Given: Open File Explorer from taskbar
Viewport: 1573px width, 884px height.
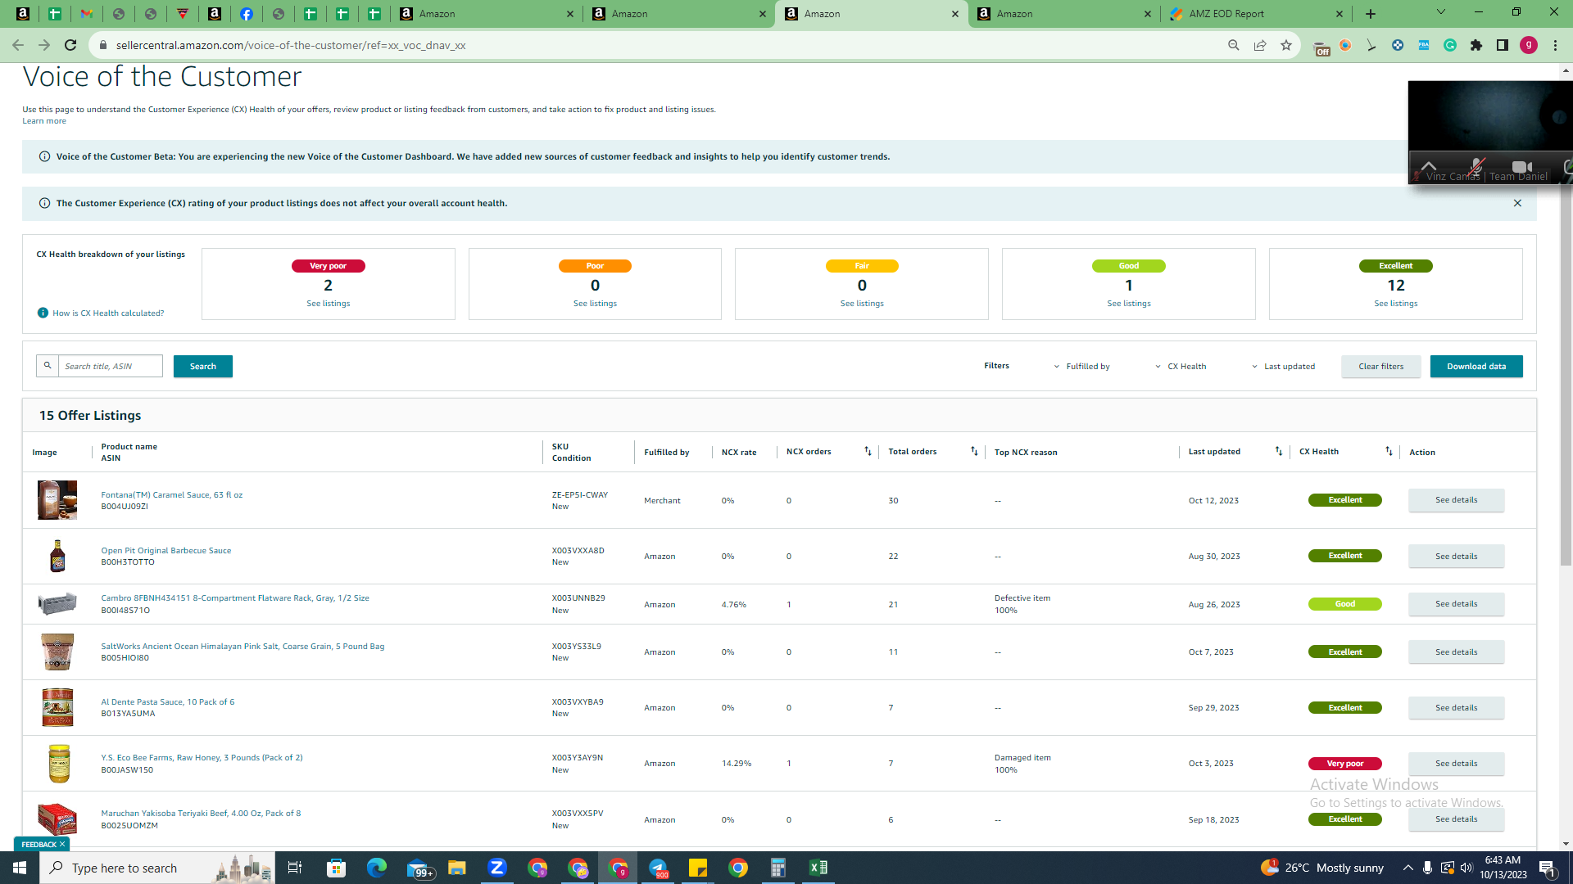Looking at the screenshot, I should tap(457, 868).
